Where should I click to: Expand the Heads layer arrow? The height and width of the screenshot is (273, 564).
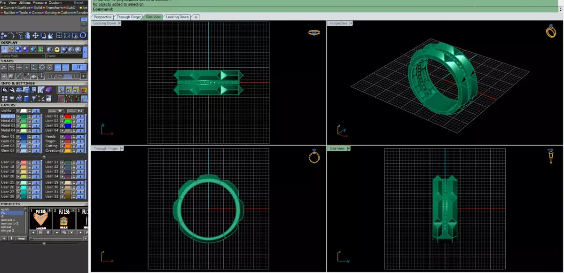tap(62, 137)
